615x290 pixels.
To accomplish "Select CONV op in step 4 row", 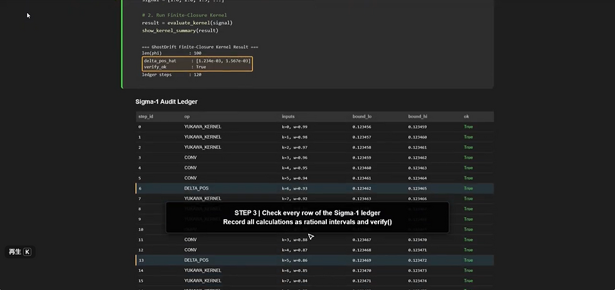I will click(190, 167).
